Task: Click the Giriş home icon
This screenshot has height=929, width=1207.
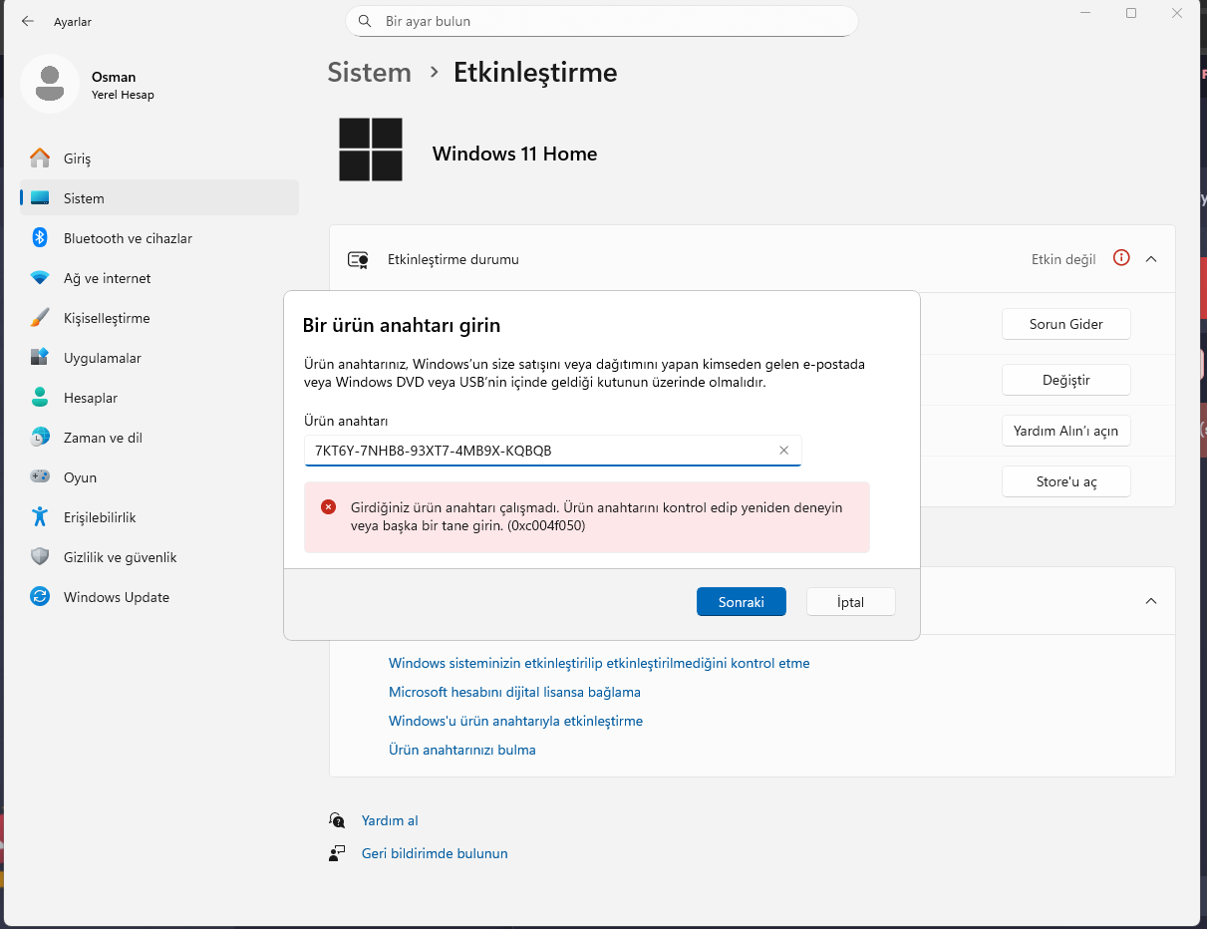Action: tap(40, 158)
